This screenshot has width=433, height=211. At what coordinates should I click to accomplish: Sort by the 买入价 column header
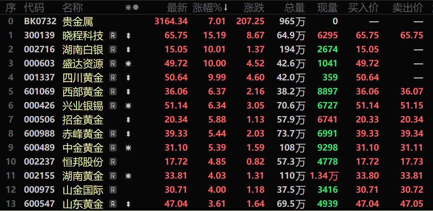click(x=363, y=8)
